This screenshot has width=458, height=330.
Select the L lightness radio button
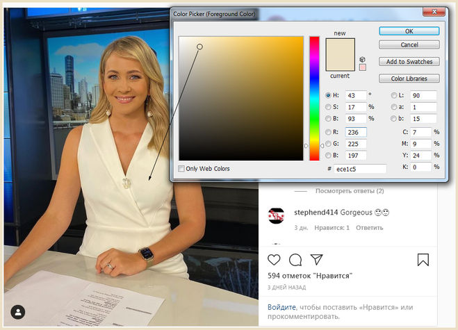pyautogui.click(x=394, y=95)
